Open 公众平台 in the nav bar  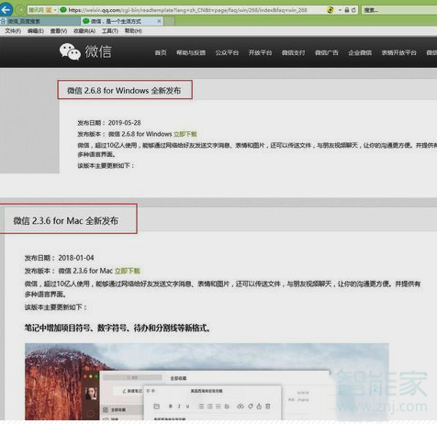pyautogui.click(x=227, y=52)
